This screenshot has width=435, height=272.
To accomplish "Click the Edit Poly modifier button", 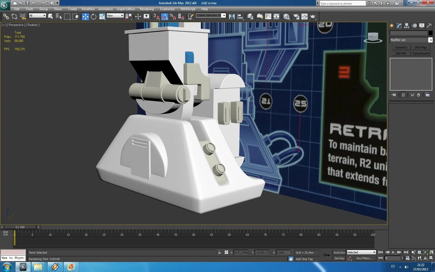I will tap(401, 53).
